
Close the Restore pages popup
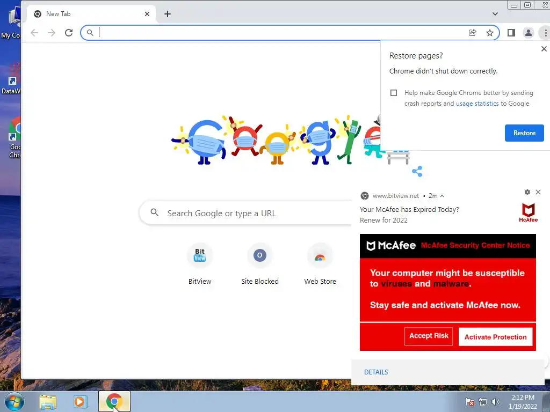[544, 49]
